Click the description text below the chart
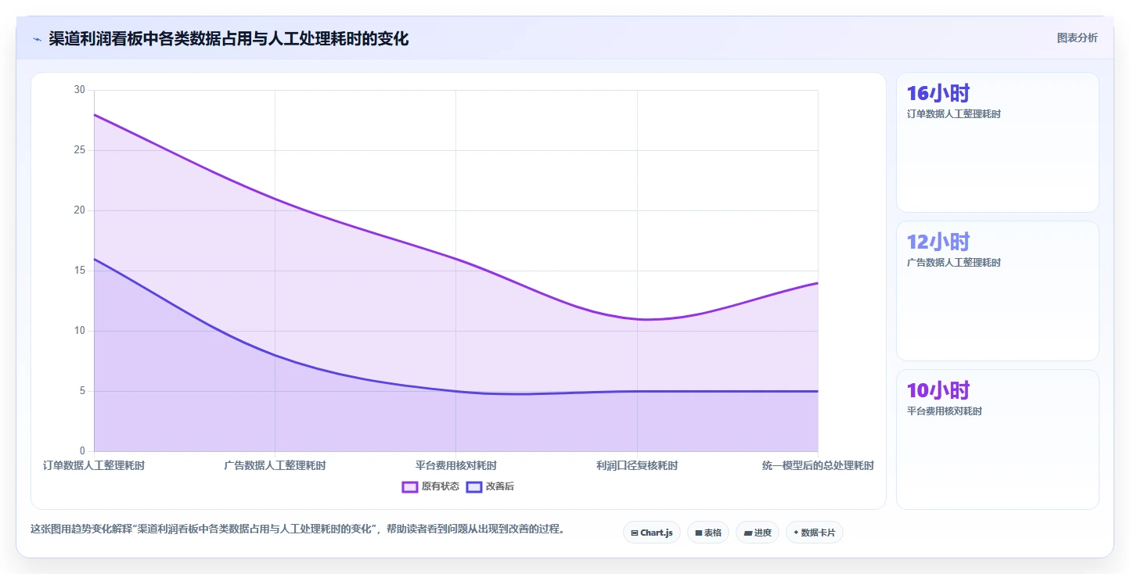Screen dimensions: 1130x574 (297, 529)
